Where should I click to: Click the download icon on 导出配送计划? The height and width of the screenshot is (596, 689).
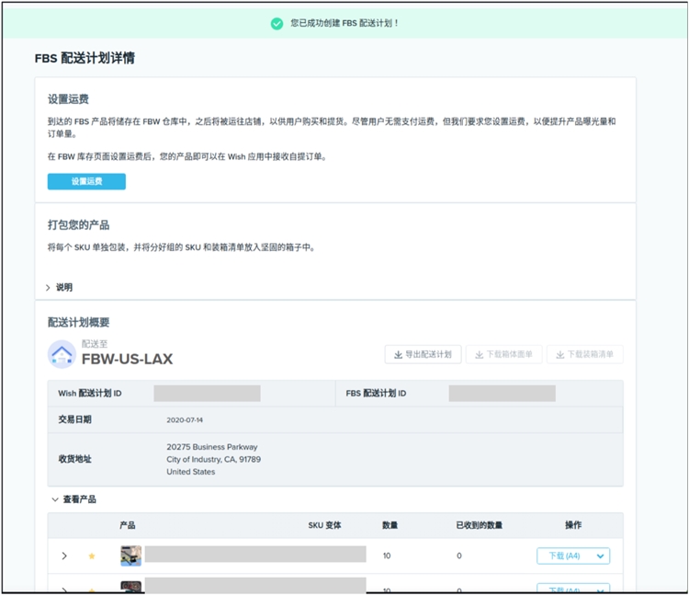point(398,354)
